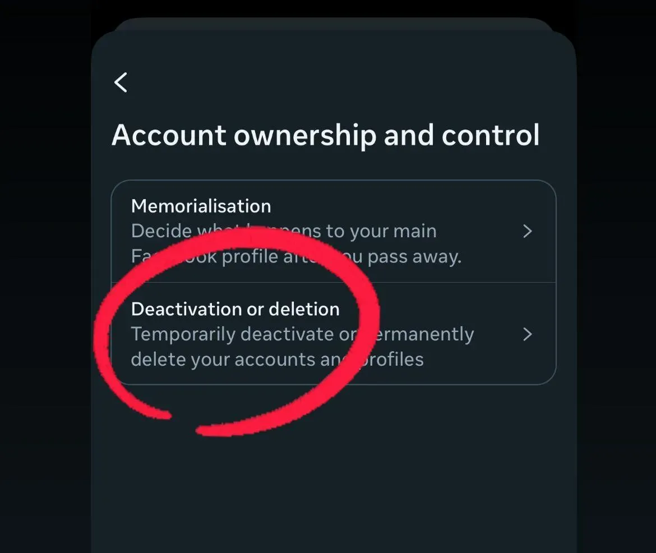The image size is (656, 553).
Task: Tap the back arrow icon
Action: pyautogui.click(x=121, y=82)
